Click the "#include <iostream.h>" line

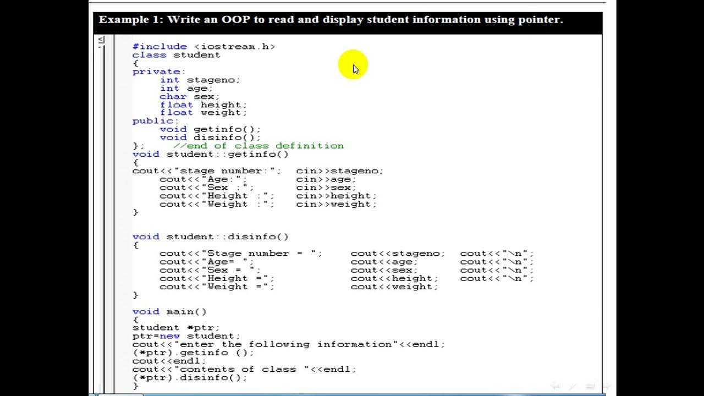point(204,47)
